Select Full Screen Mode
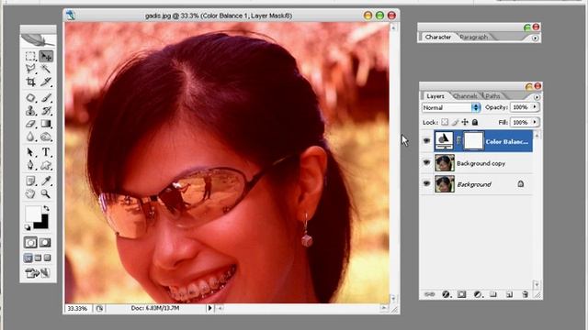This screenshot has height=330, width=588. coord(47,258)
